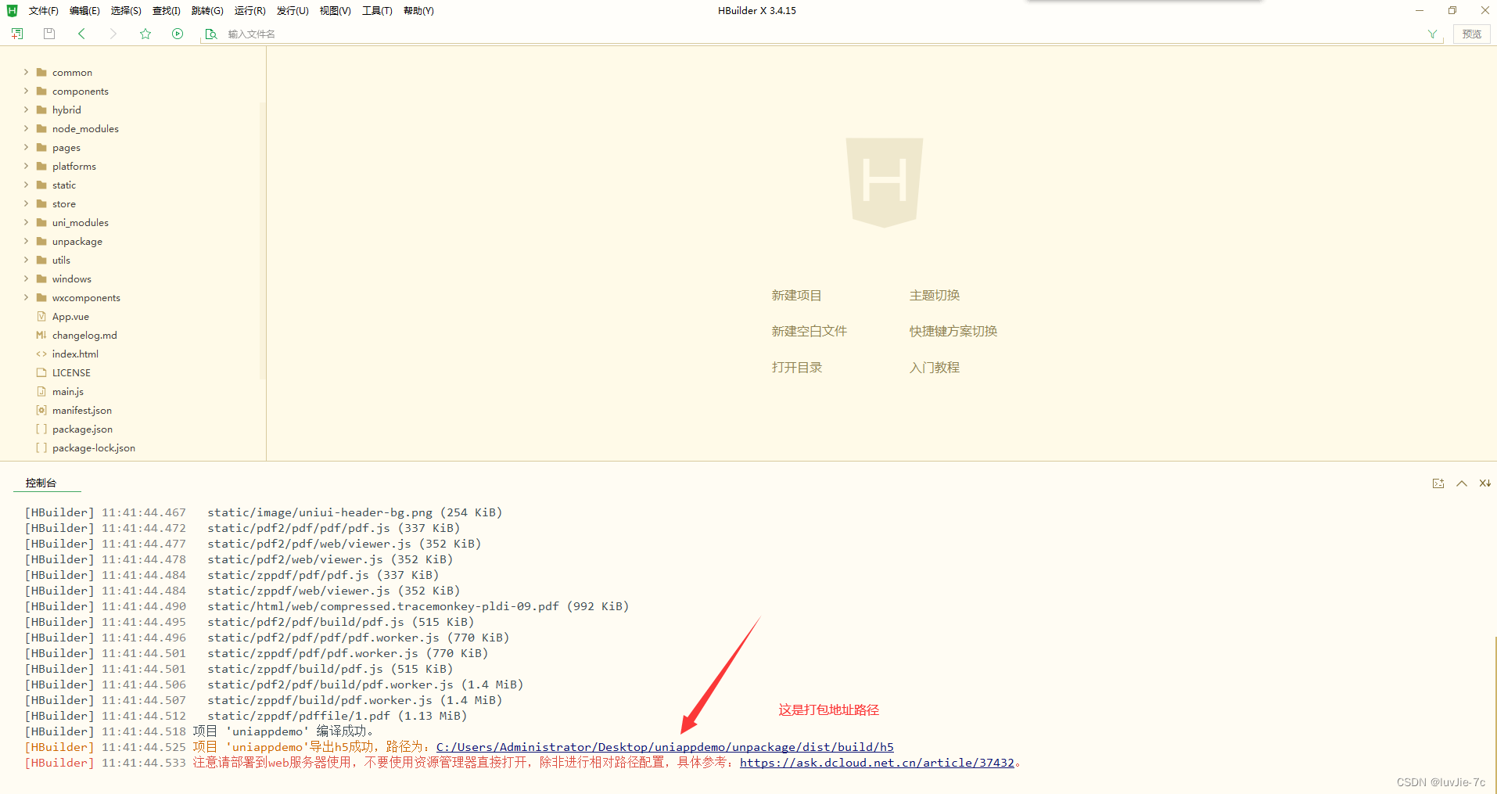Open the 运行(R) menu
The image size is (1497, 794).
pyautogui.click(x=249, y=10)
